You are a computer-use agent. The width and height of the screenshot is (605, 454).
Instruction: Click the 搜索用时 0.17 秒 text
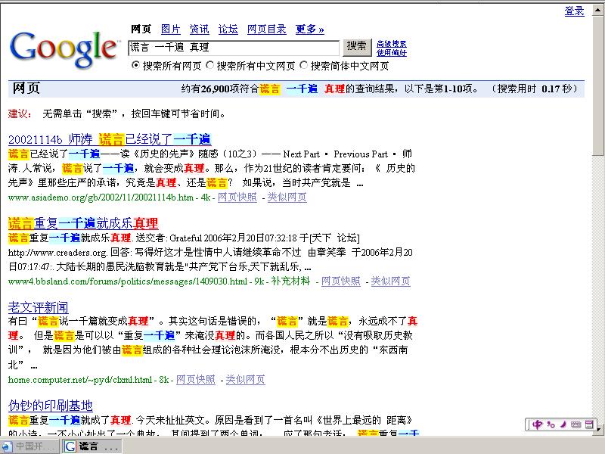pos(535,89)
